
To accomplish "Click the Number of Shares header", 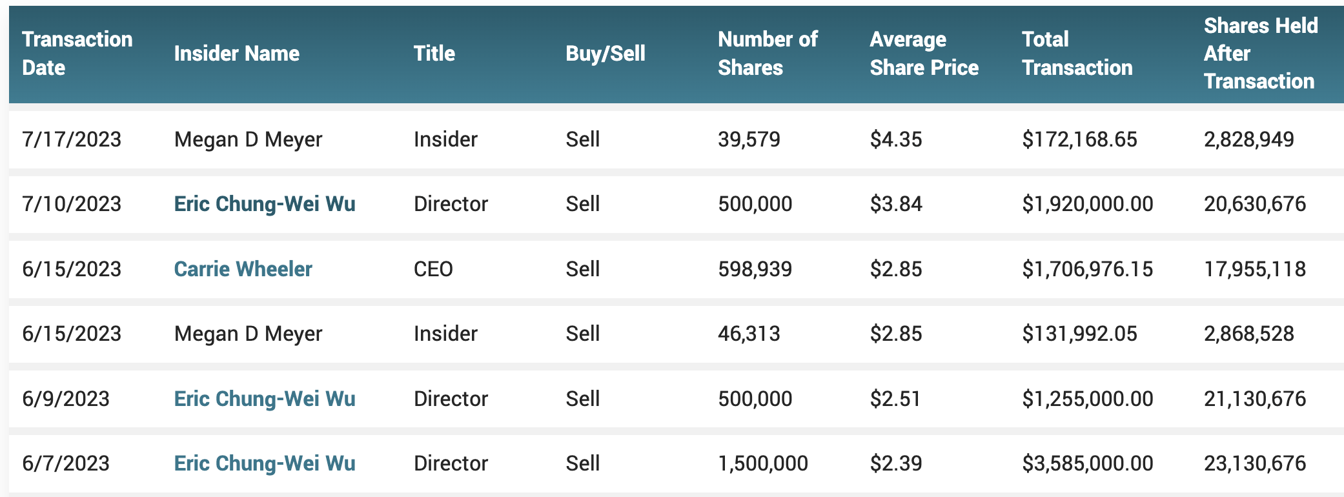I will [x=767, y=54].
